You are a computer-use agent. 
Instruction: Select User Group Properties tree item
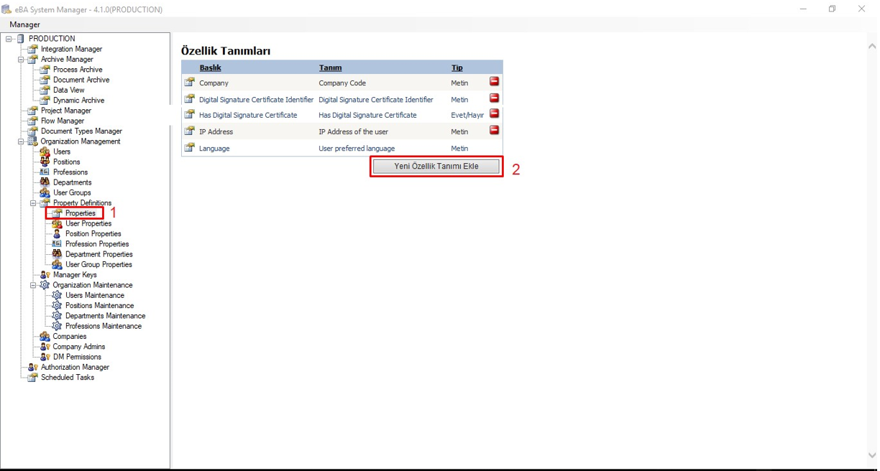tap(99, 264)
